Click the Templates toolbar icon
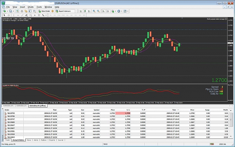The image size is (235, 147). point(125,11)
